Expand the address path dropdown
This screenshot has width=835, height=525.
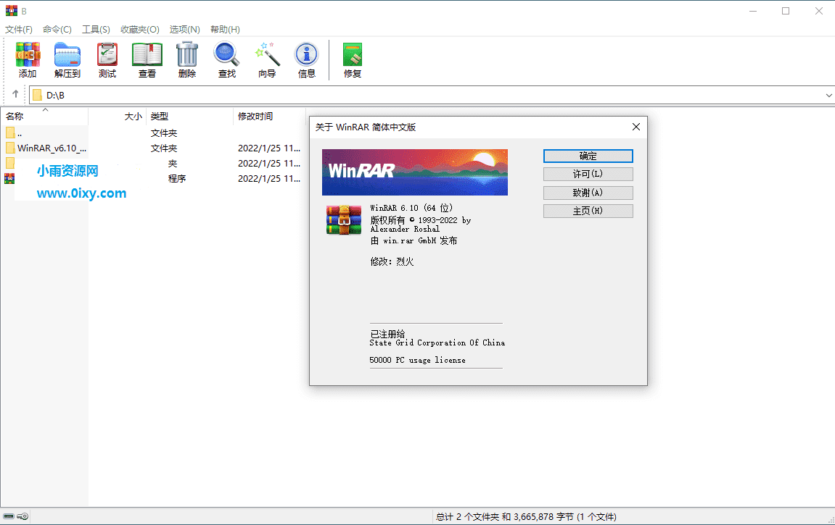click(828, 95)
